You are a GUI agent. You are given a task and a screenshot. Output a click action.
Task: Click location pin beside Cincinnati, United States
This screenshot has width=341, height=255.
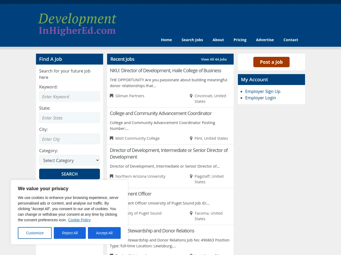tap(191, 96)
